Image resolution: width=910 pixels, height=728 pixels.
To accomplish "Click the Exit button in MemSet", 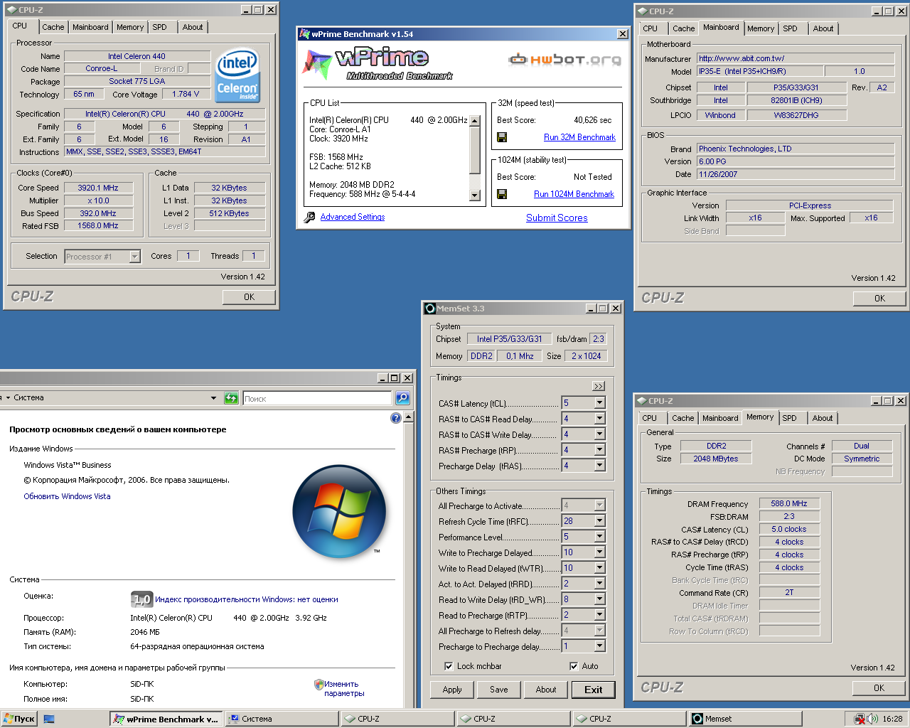I will click(594, 690).
